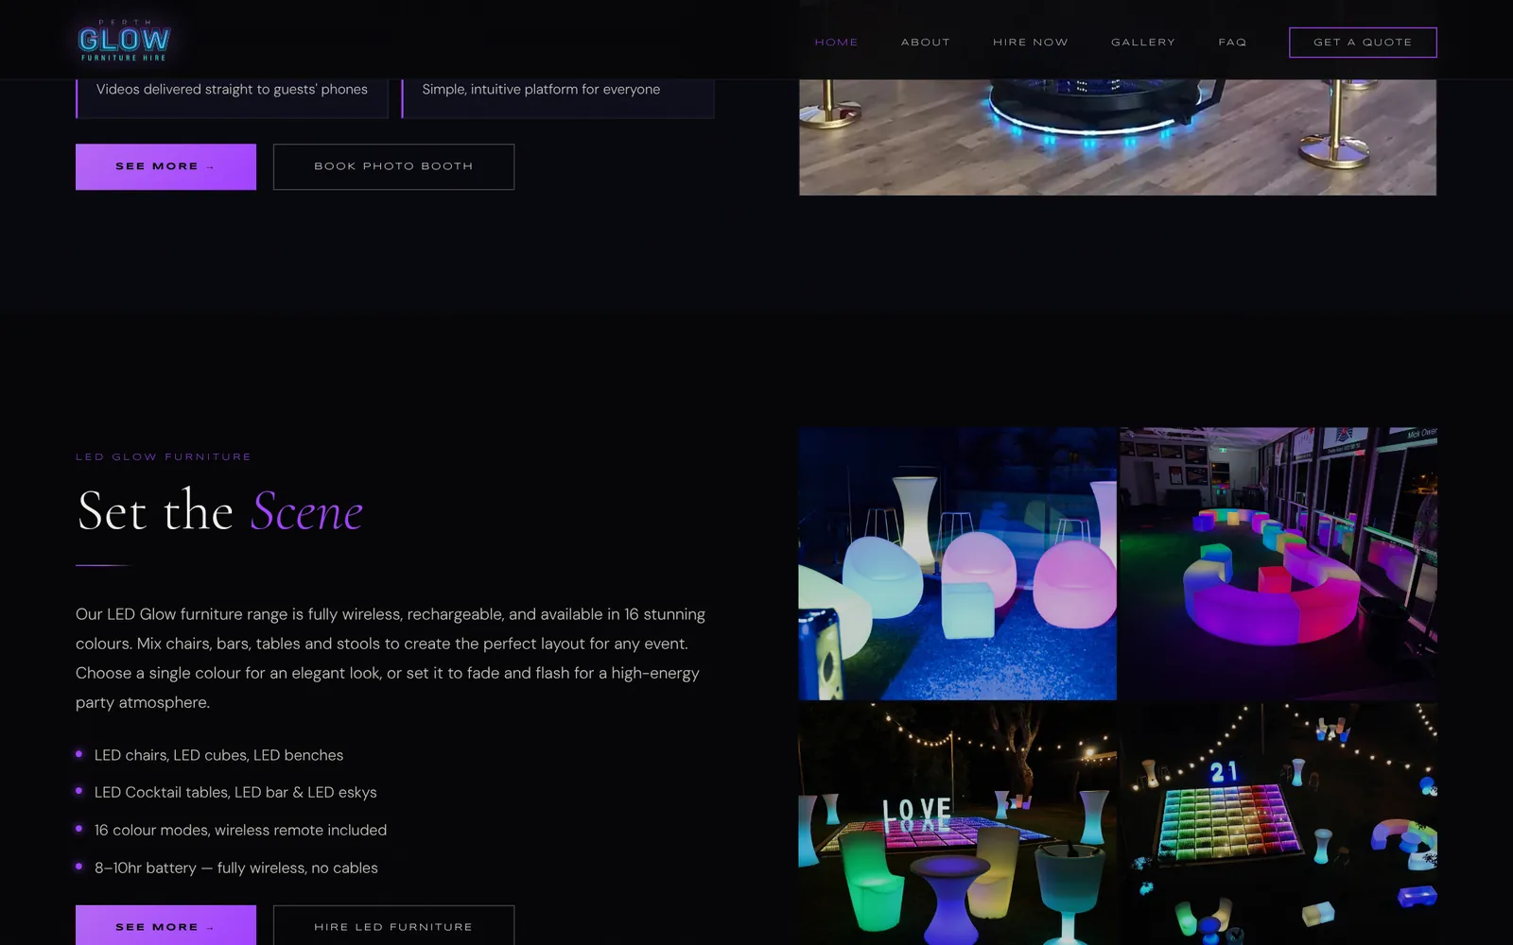
Task: Open the rainbow curved bench photo
Action: pyautogui.click(x=1278, y=563)
